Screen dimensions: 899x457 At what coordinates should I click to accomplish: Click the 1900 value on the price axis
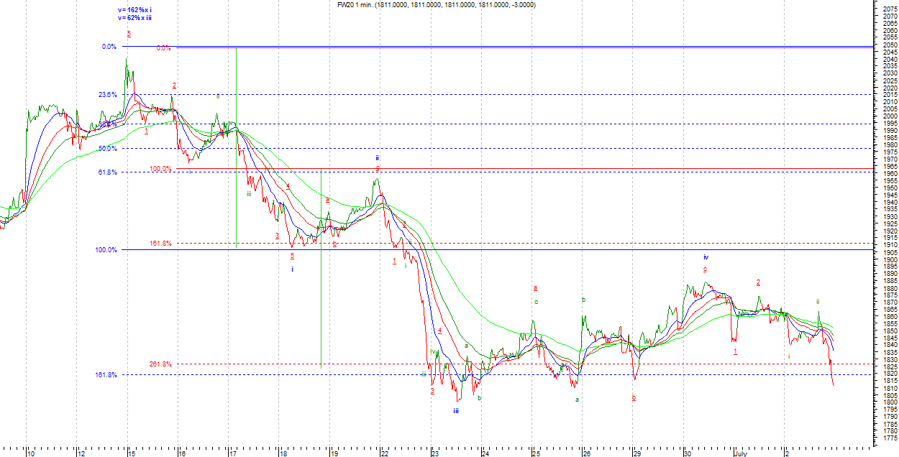[890, 259]
